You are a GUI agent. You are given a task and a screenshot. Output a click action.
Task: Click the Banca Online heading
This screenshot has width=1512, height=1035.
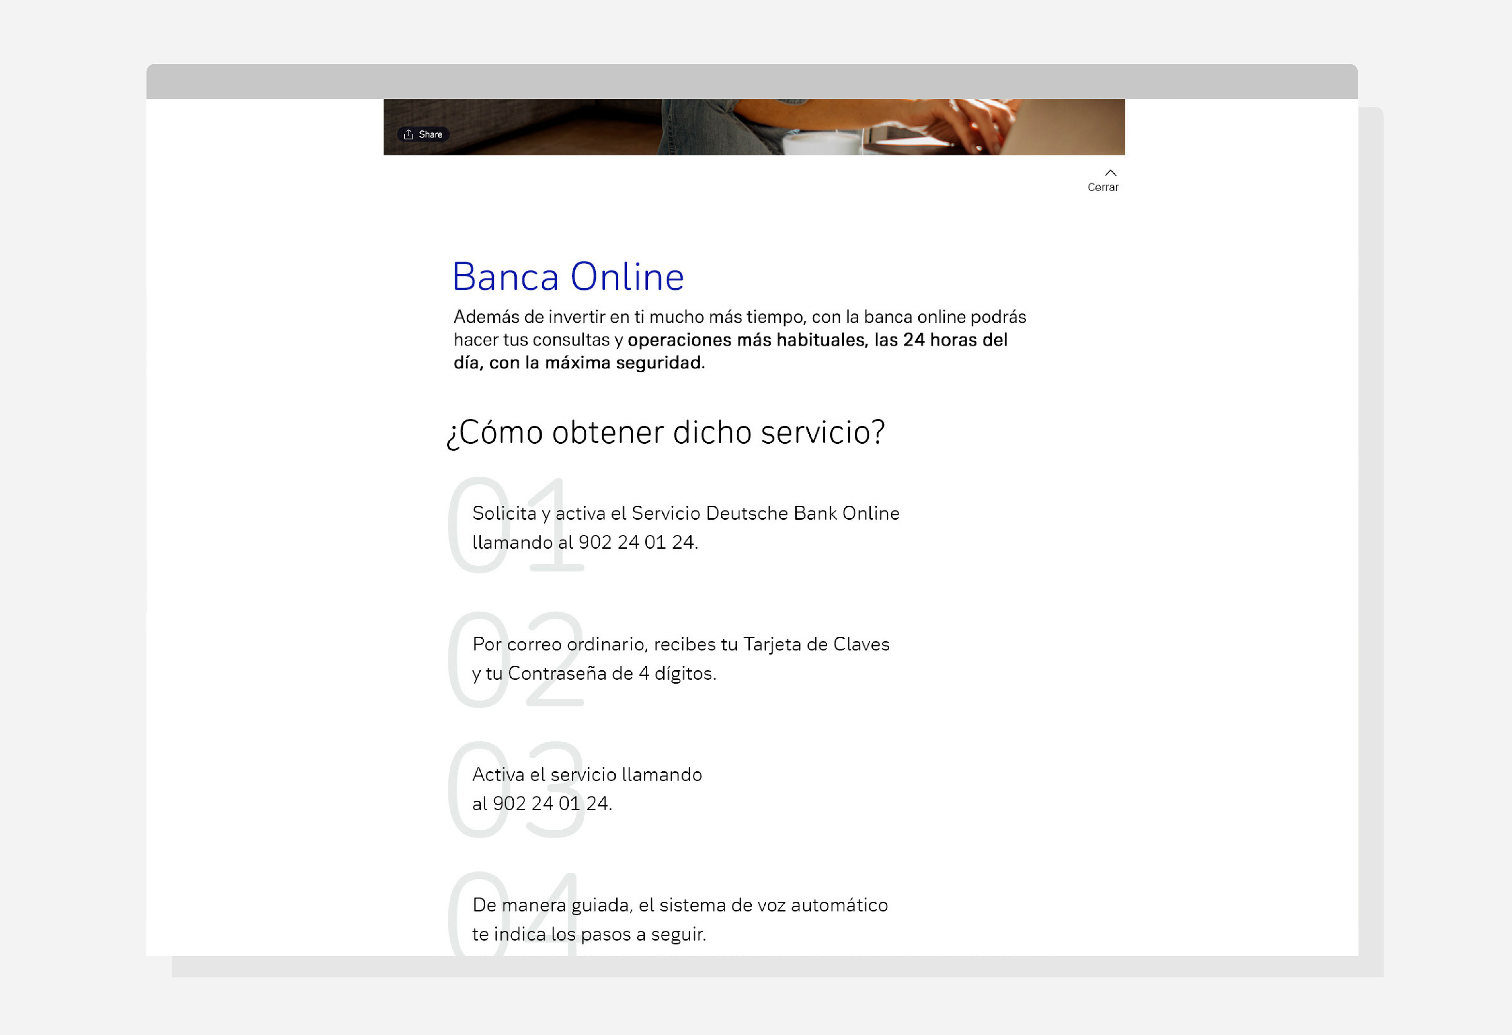[x=568, y=277]
